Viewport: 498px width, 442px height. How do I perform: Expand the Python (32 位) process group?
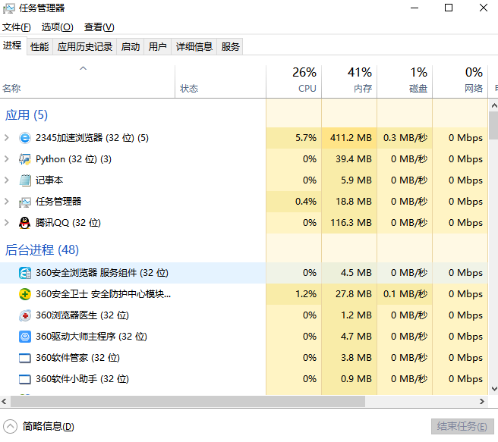[x=7, y=159]
